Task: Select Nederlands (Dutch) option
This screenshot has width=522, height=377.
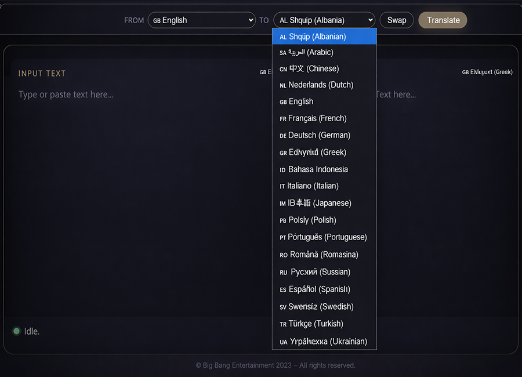Action: 324,85
